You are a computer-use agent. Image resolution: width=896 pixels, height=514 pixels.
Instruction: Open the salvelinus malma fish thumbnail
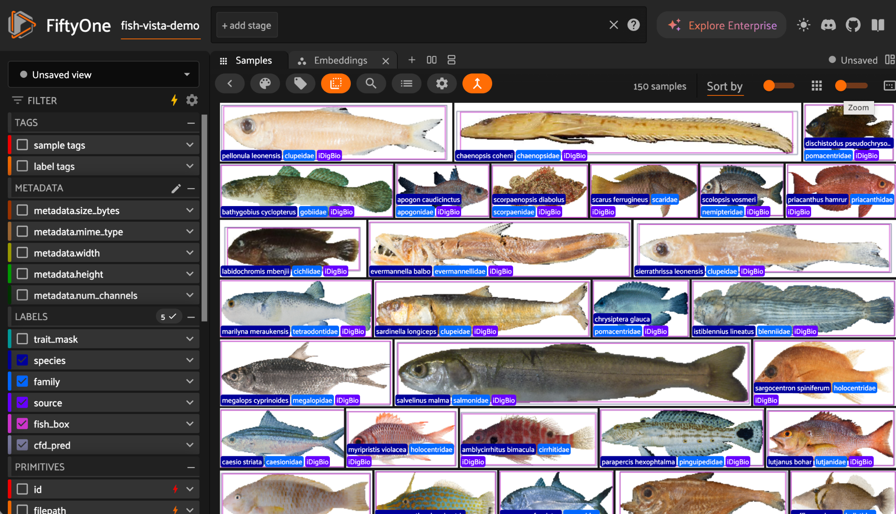(x=573, y=373)
